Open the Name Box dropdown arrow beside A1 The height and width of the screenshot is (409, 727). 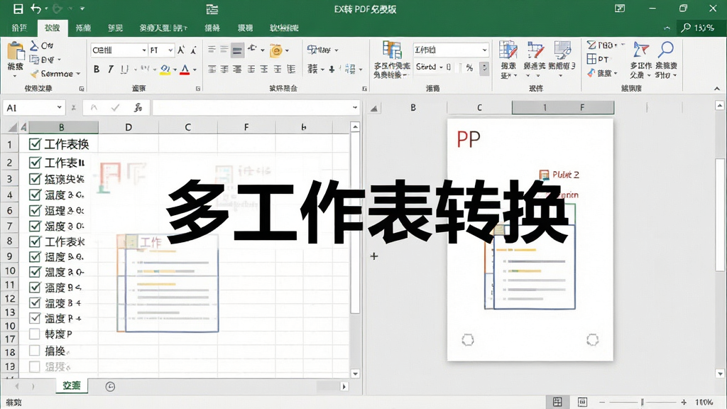tap(60, 108)
